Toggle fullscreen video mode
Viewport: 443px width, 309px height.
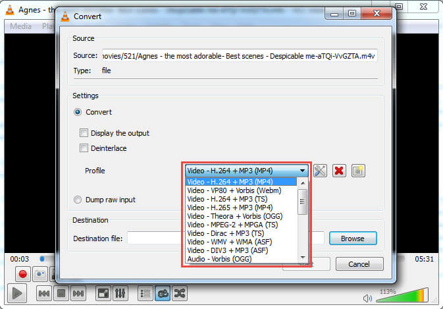coord(103,293)
